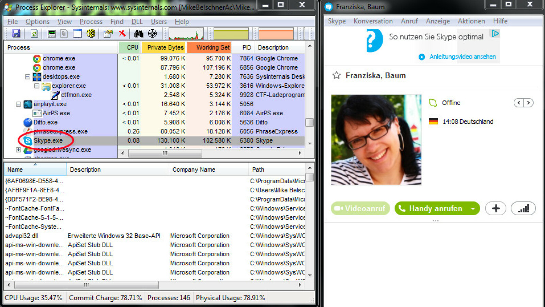
Task: Click the yellow gear DLL/handles view icon
Action: coord(91,33)
